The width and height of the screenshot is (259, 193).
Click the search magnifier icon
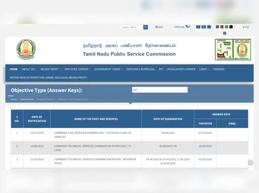(146, 27)
